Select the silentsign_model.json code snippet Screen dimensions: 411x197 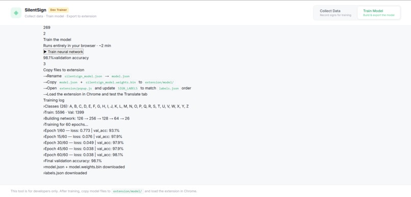(x=83, y=76)
